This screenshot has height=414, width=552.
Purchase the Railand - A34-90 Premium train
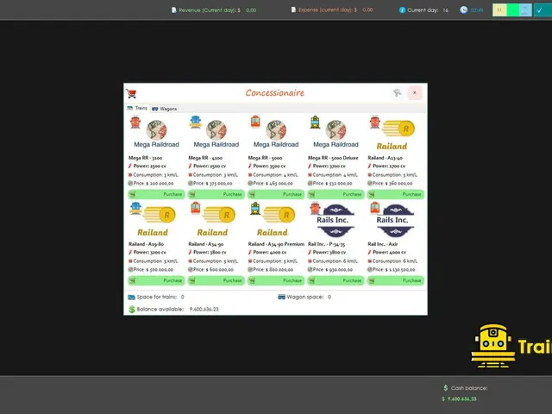tap(276, 280)
